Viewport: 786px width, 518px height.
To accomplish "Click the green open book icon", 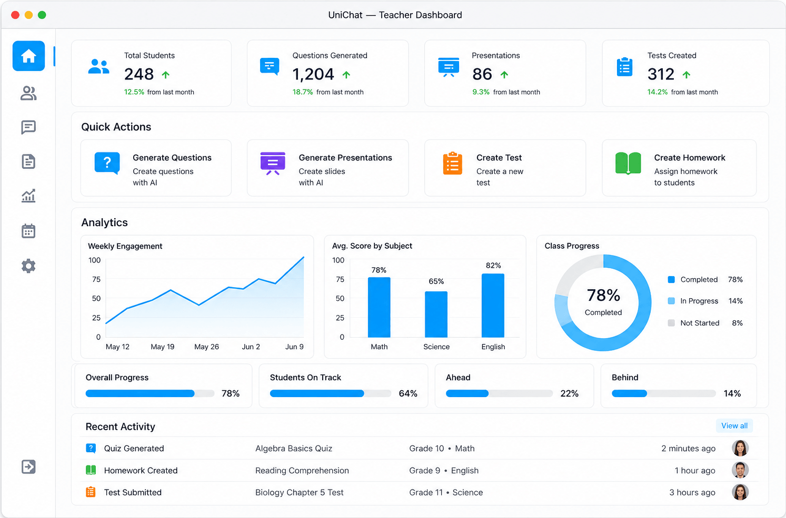I will pyautogui.click(x=628, y=163).
